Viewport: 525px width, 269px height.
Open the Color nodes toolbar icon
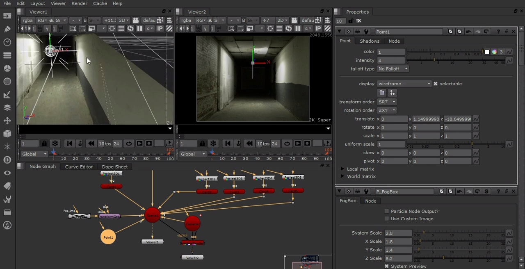(x=7, y=68)
